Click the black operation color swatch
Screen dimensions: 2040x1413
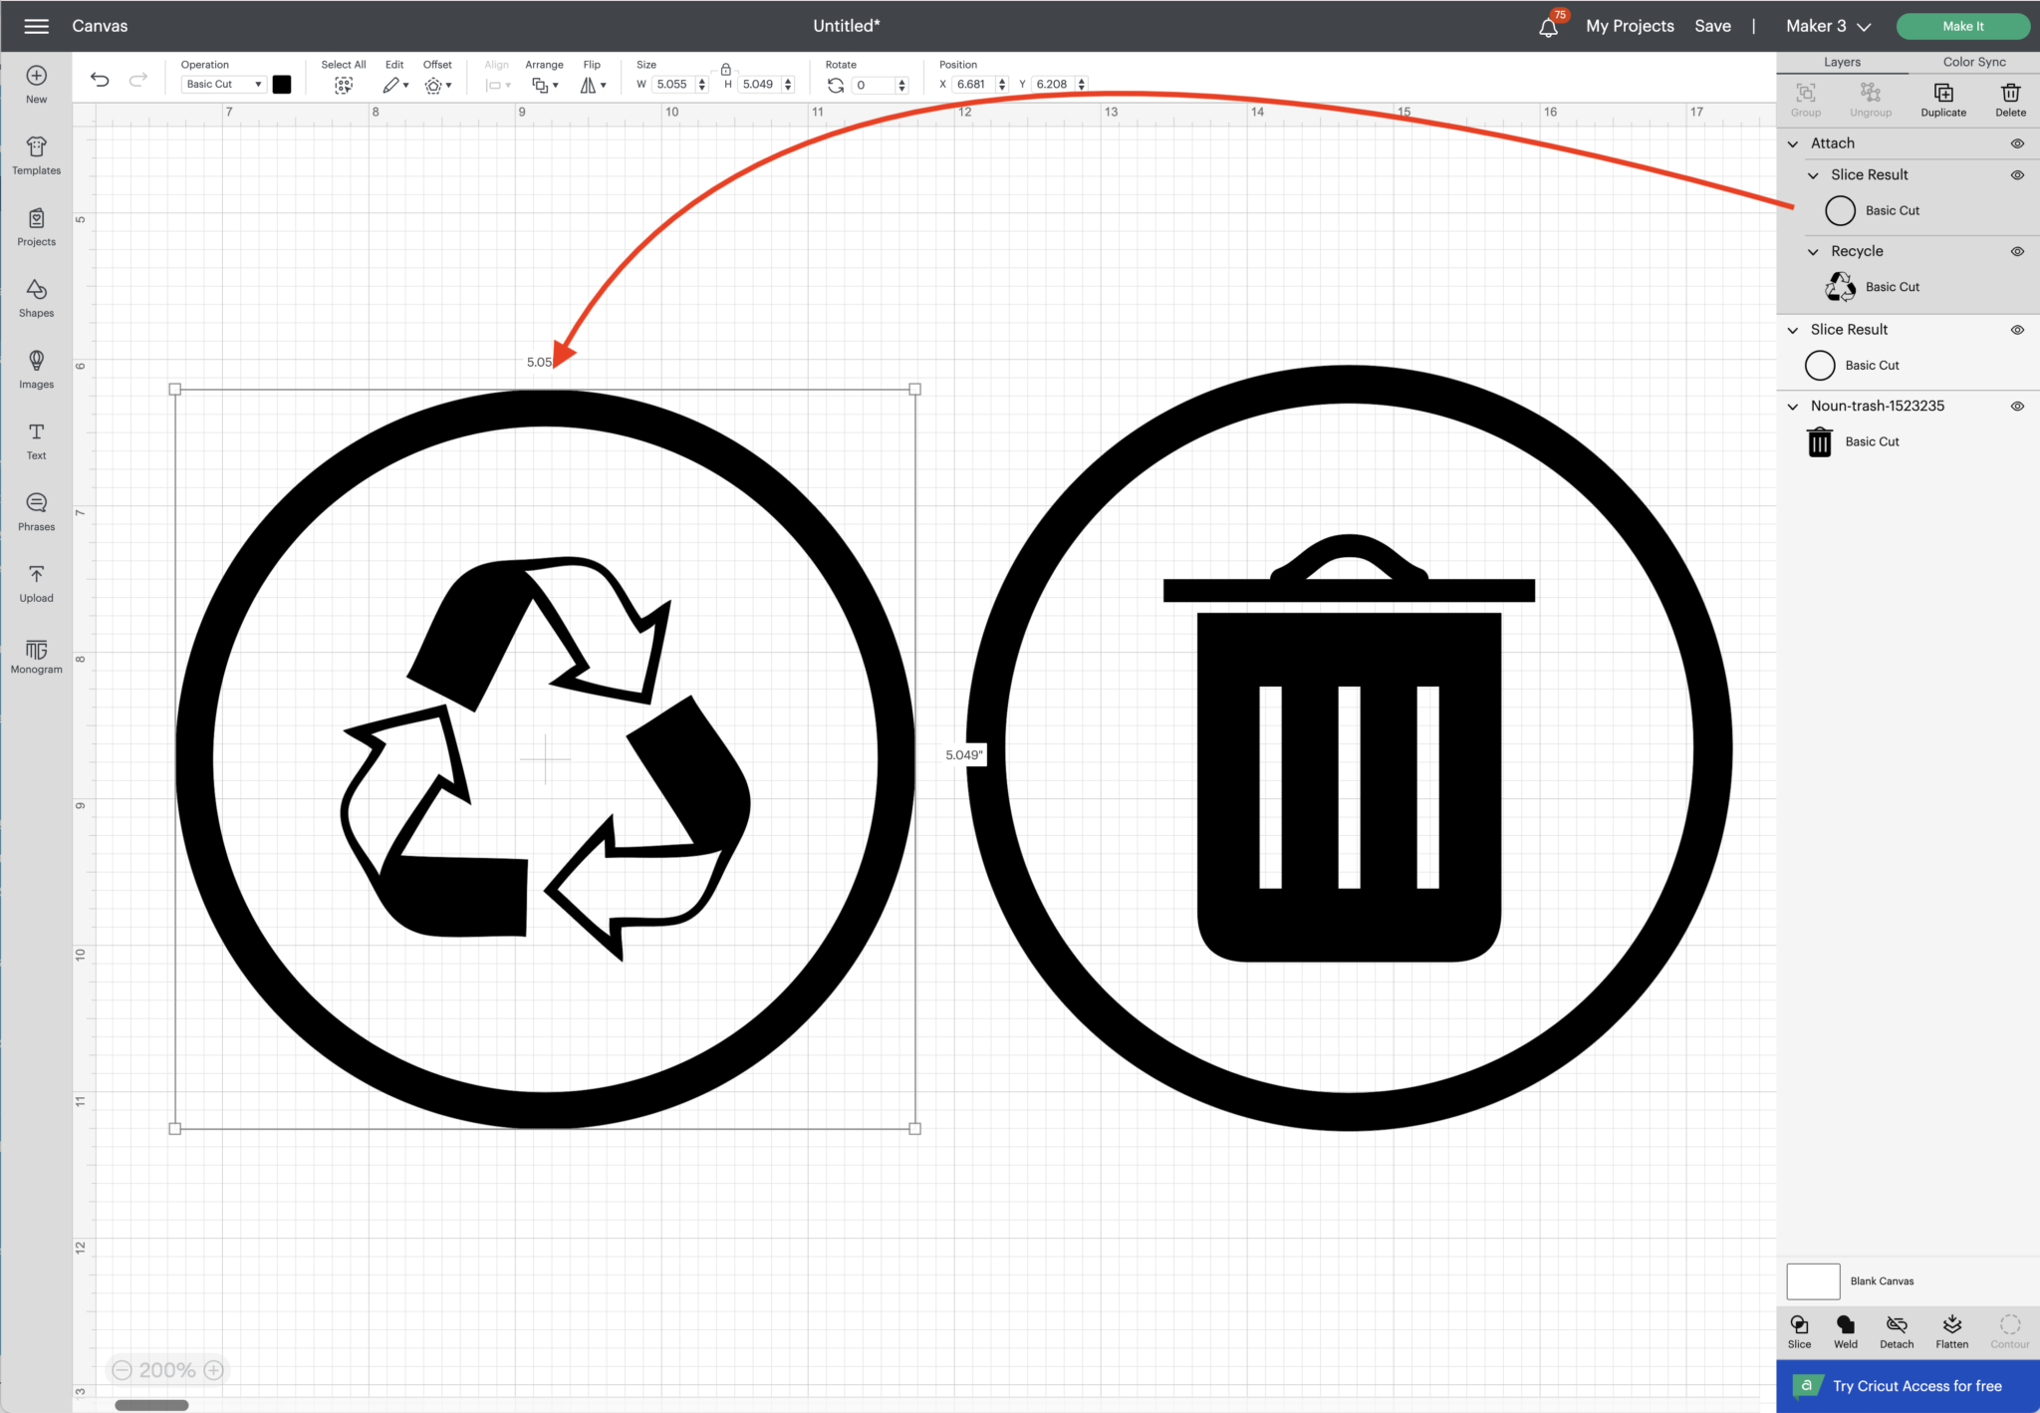(x=282, y=85)
